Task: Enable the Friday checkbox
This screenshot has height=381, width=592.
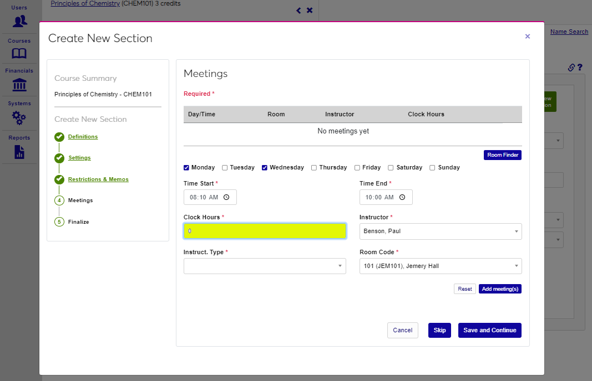Action: pos(357,168)
